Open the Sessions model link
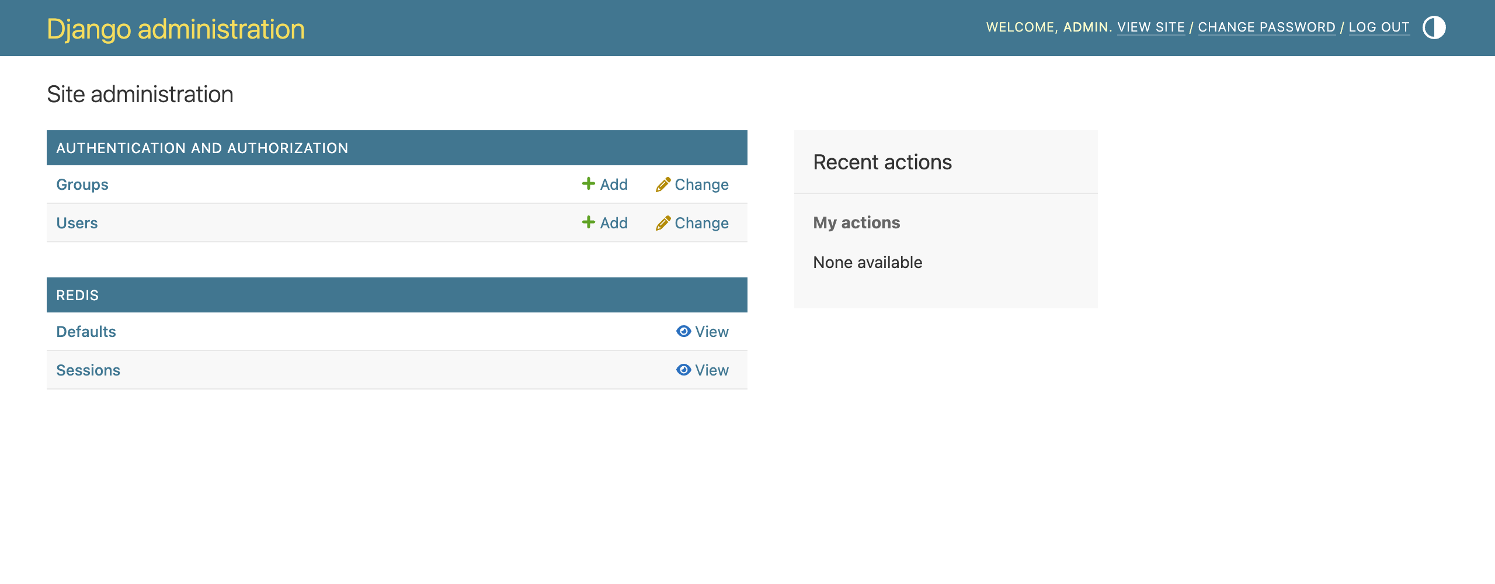The width and height of the screenshot is (1495, 584). point(88,370)
